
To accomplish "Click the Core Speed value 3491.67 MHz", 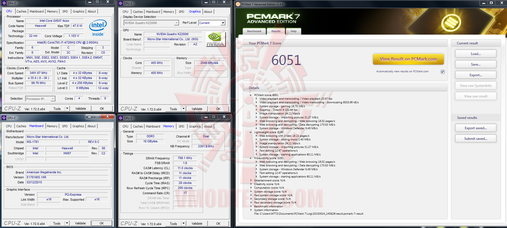I will click(39, 73).
